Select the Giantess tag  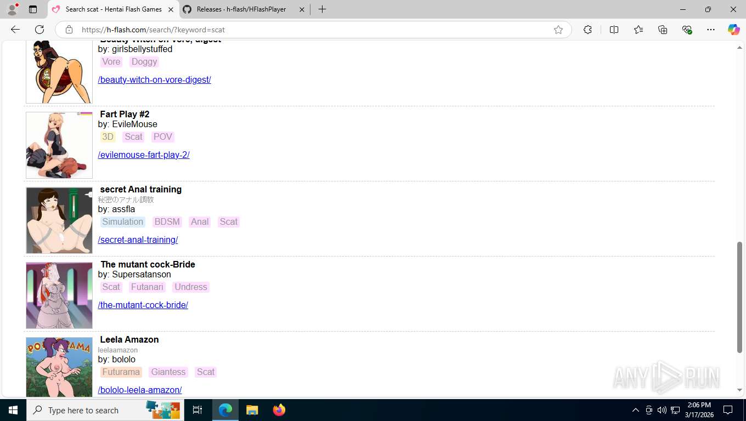pos(168,372)
